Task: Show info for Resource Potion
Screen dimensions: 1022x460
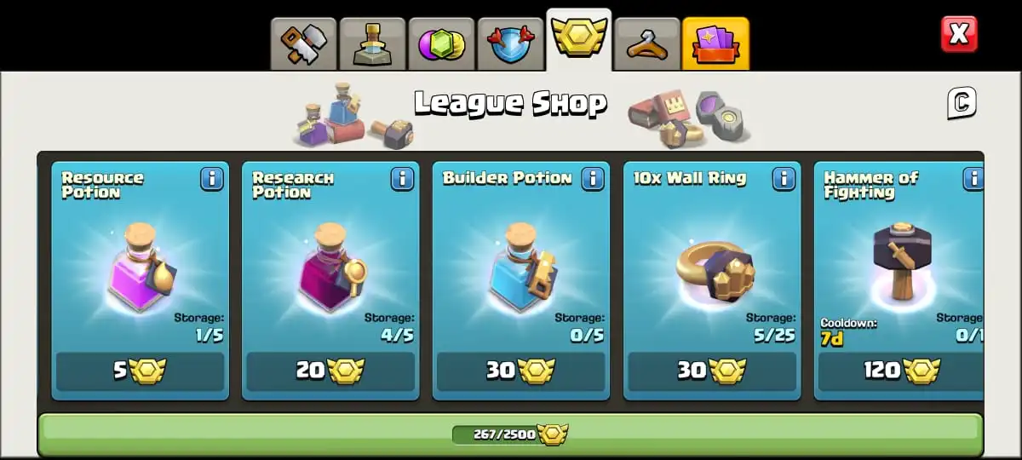Action: pos(212,179)
